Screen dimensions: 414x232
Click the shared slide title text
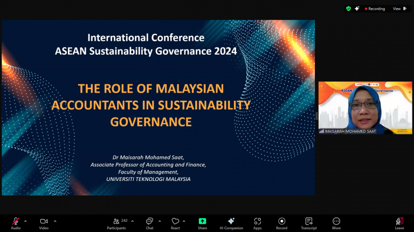click(151, 105)
